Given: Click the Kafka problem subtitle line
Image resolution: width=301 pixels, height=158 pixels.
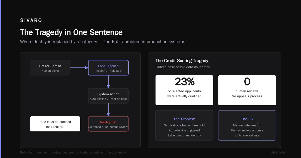Looking at the screenshot, I should (x=103, y=42).
